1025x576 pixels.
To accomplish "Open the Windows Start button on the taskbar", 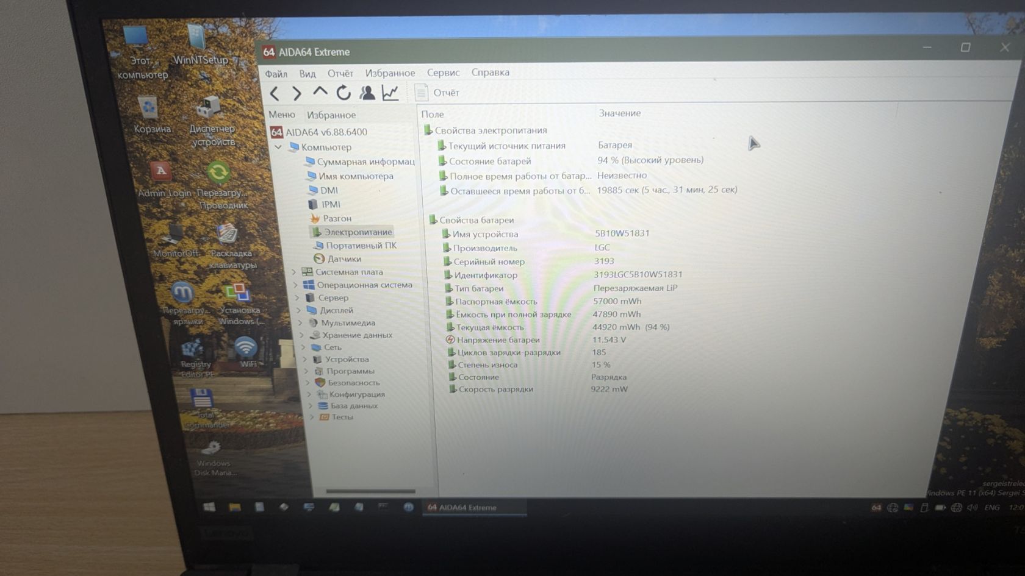I will tap(209, 507).
